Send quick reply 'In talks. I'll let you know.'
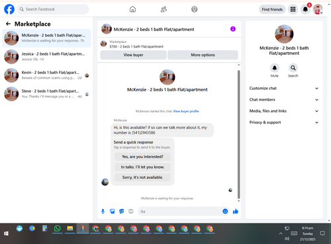 pyautogui.click(x=142, y=167)
